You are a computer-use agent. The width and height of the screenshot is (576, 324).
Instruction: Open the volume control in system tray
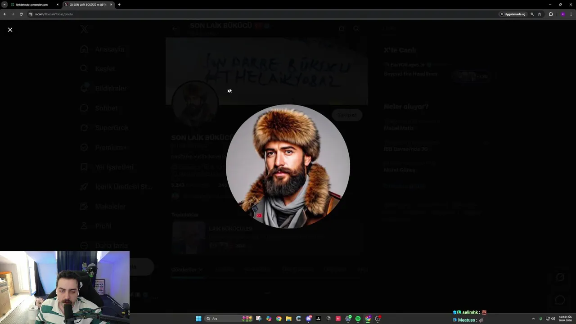(553, 319)
